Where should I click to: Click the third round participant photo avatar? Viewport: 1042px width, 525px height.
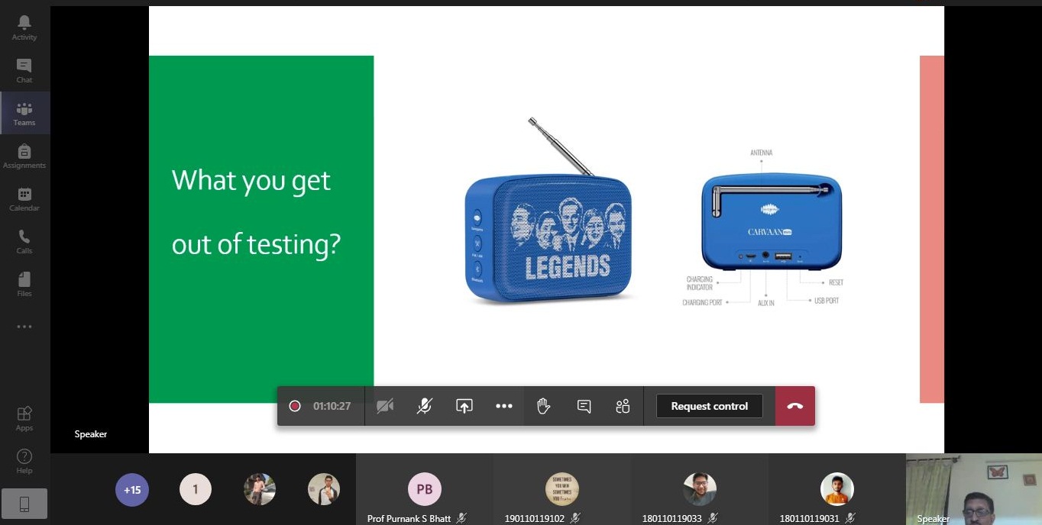[x=260, y=490]
